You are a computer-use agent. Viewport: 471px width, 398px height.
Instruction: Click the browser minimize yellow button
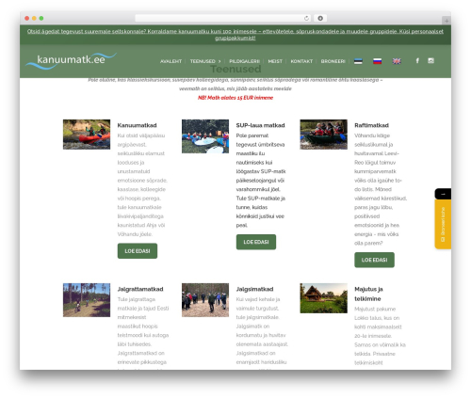coord(34,18)
